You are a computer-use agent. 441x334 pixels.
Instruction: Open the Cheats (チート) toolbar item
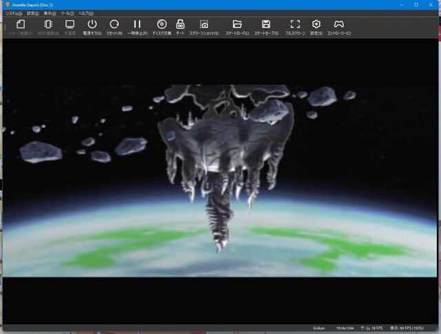[x=181, y=28]
